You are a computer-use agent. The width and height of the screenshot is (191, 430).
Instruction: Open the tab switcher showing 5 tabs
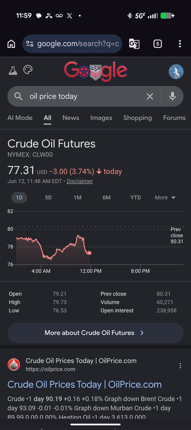tap(157, 44)
